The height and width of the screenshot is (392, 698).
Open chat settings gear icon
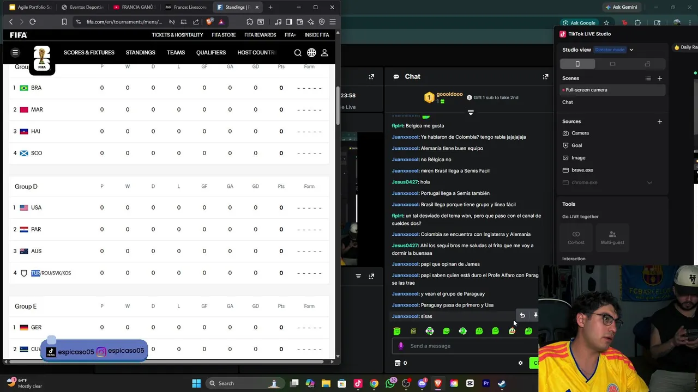pos(520,363)
